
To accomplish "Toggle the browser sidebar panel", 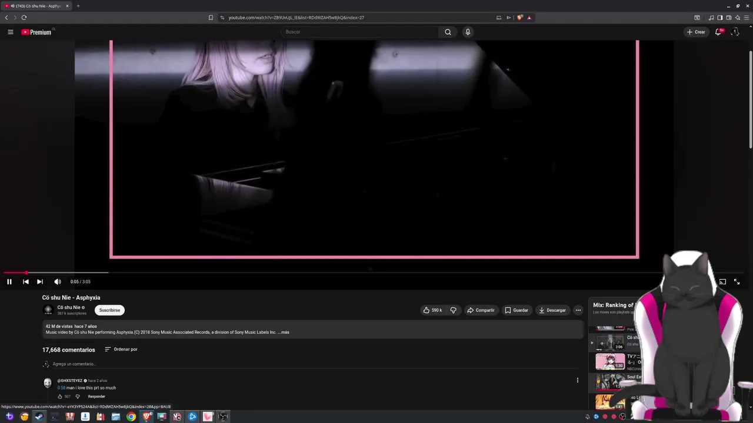I will point(719,18).
